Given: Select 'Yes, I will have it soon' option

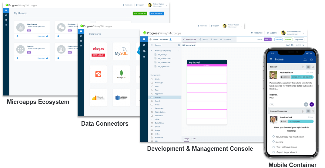Looking at the screenshot, I should click(273, 147).
